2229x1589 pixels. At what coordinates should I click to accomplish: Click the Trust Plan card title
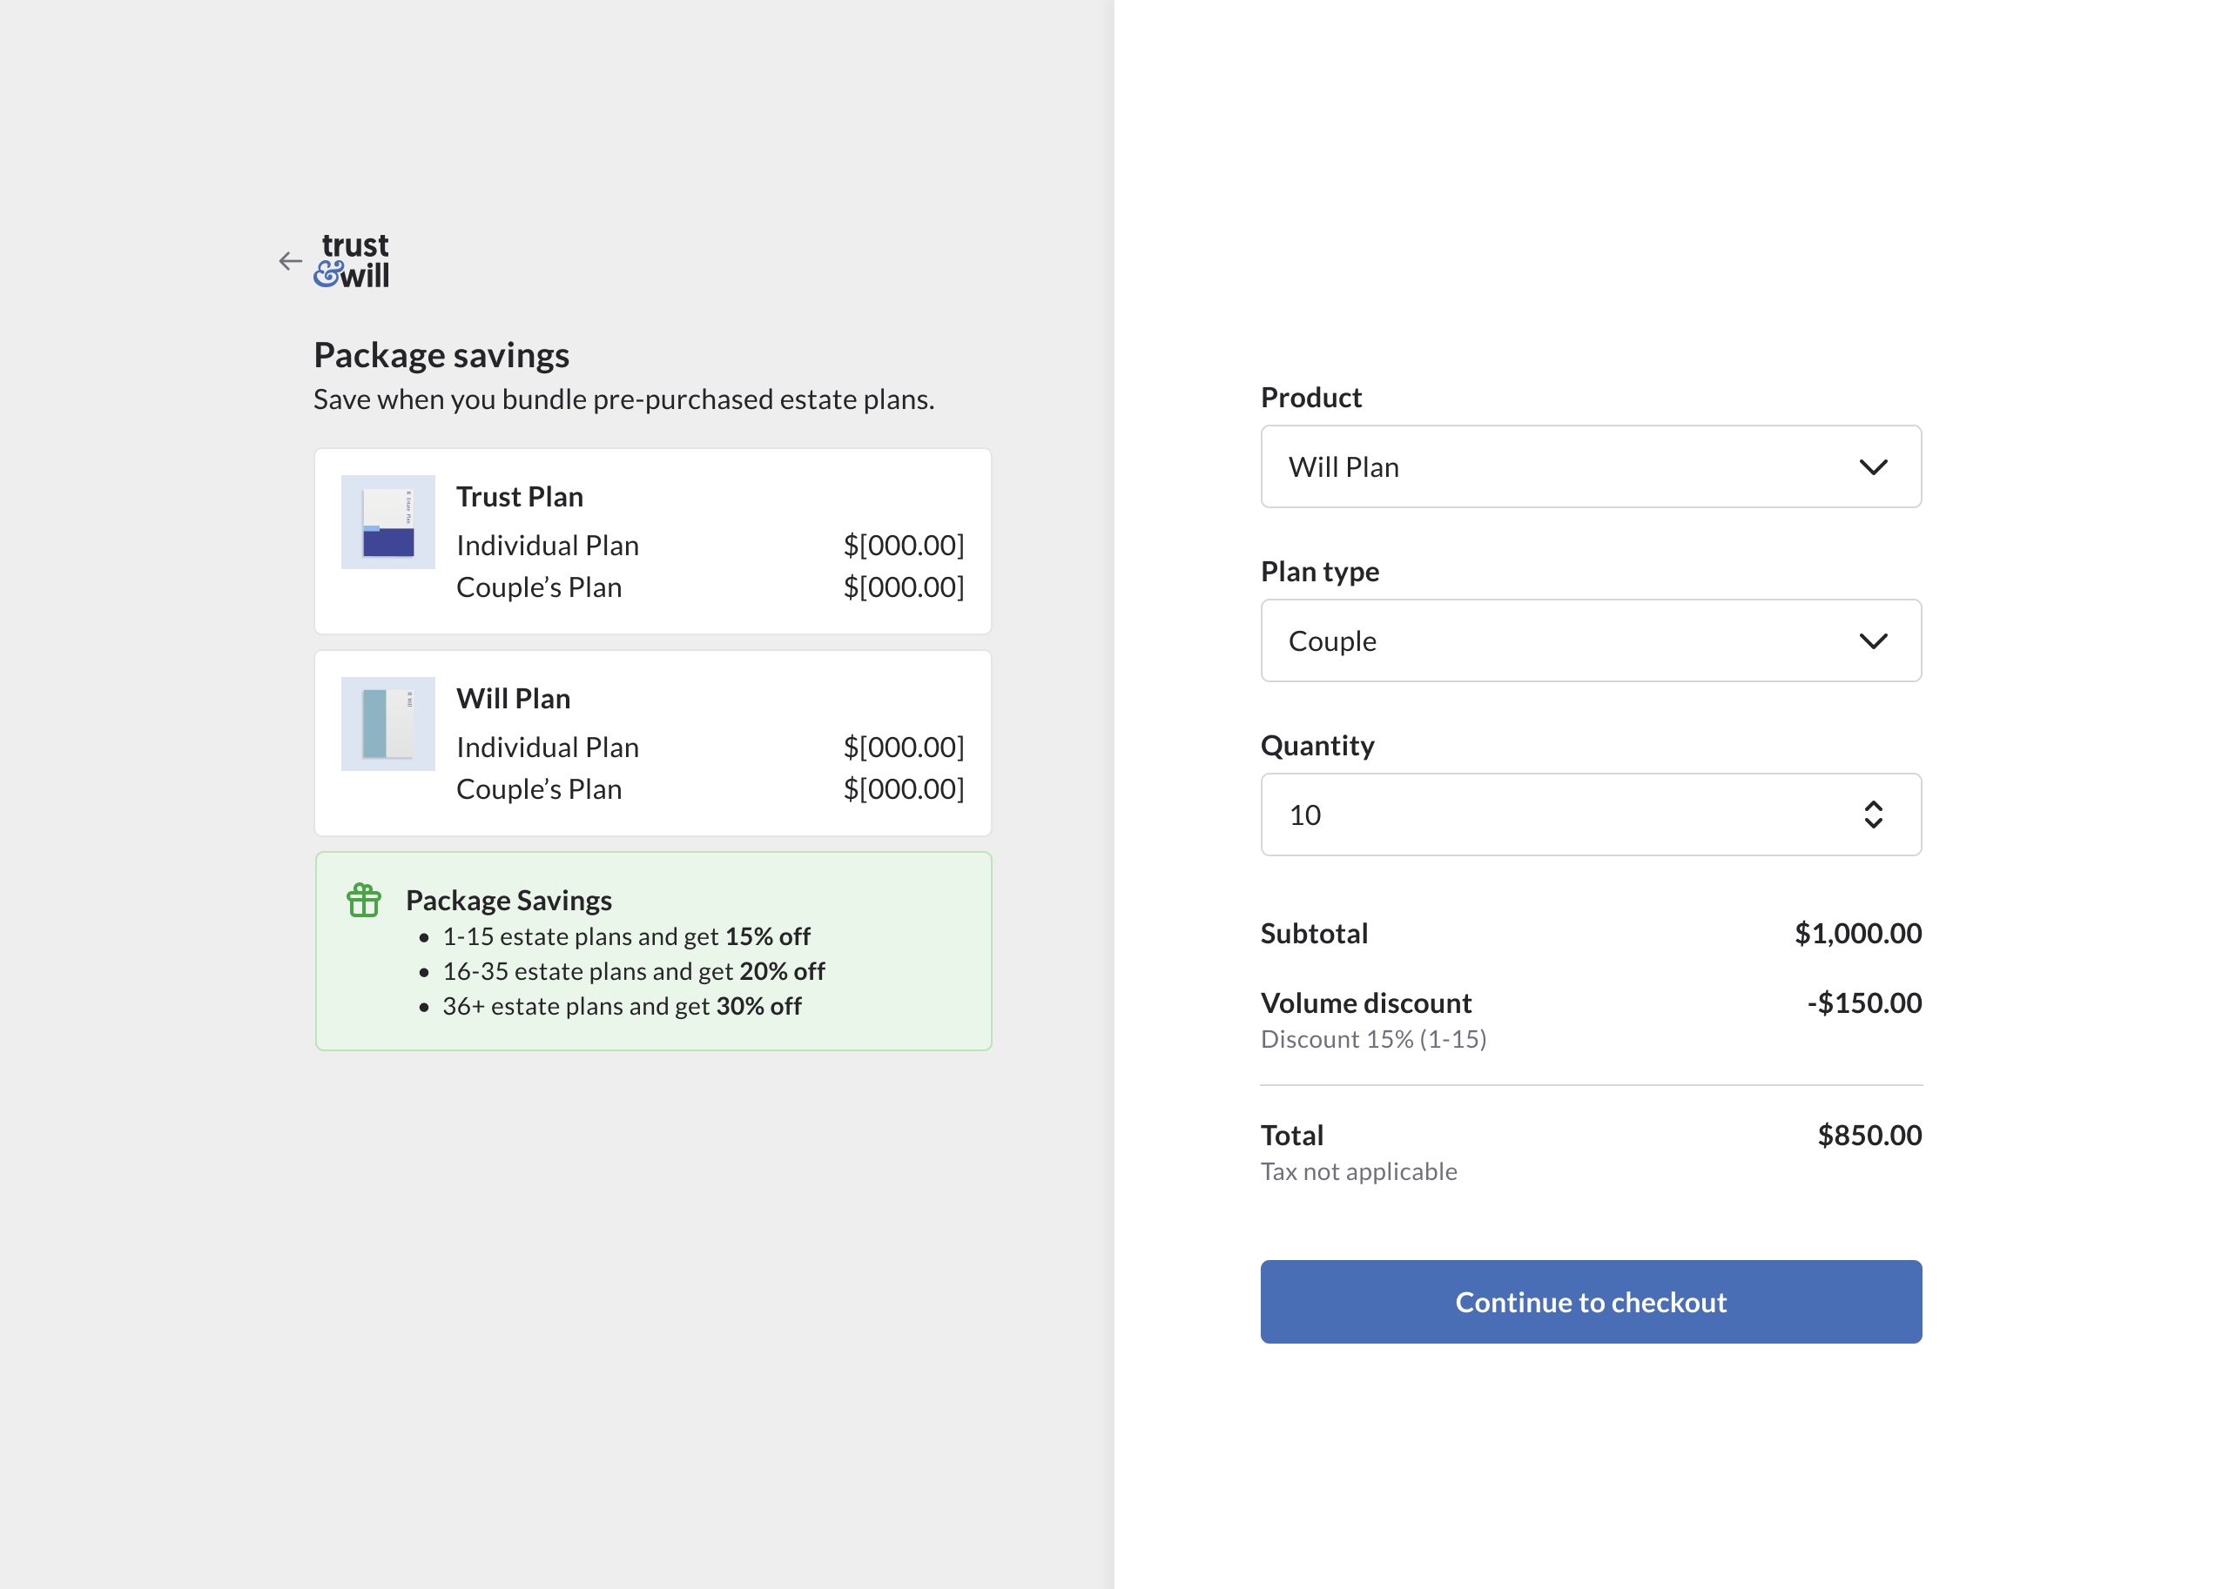(520, 497)
